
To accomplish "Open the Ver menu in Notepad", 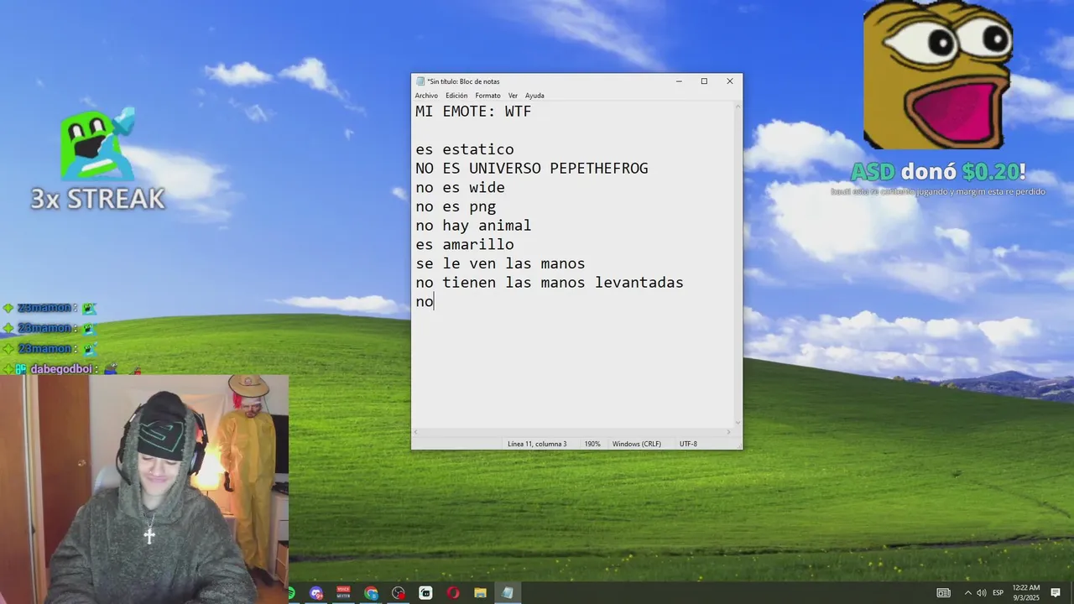I will click(x=513, y=96).
